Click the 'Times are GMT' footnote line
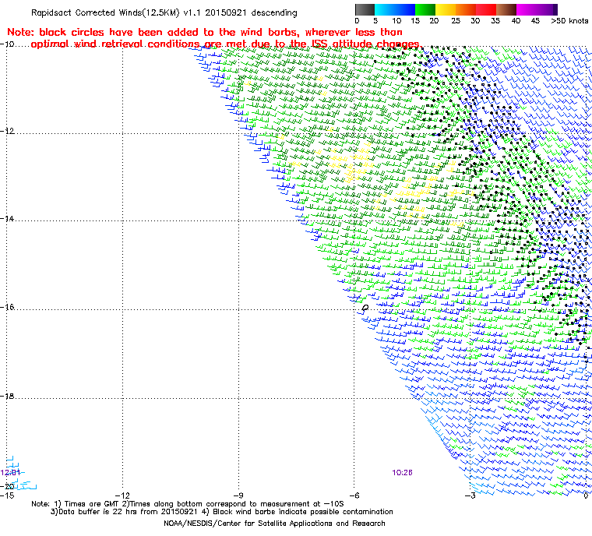The height and width of the screenshot is (536, 592). click(187, 504)
